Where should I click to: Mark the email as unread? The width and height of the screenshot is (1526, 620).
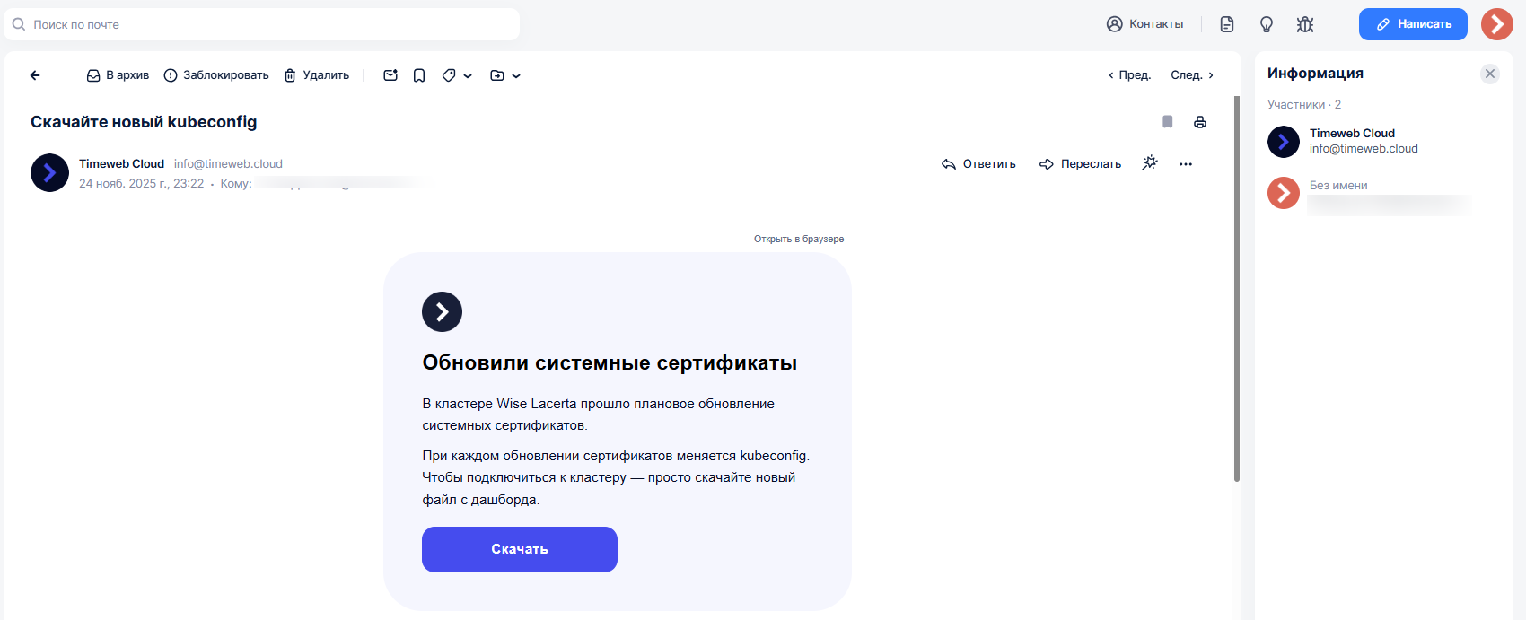click(x=390, y=75)
